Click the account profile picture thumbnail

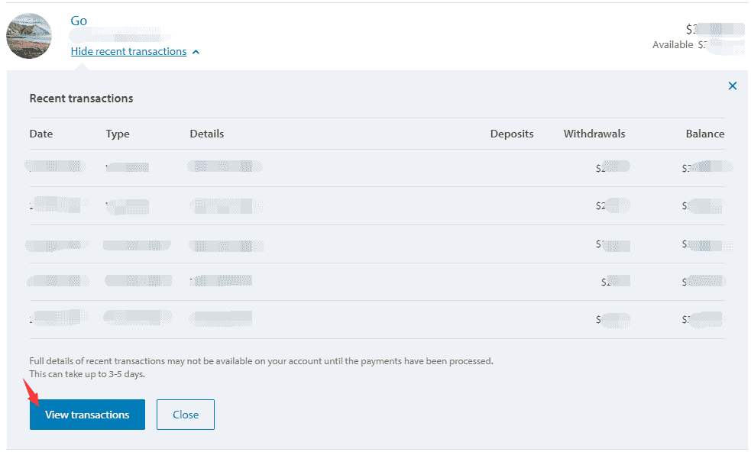(29, 36)
